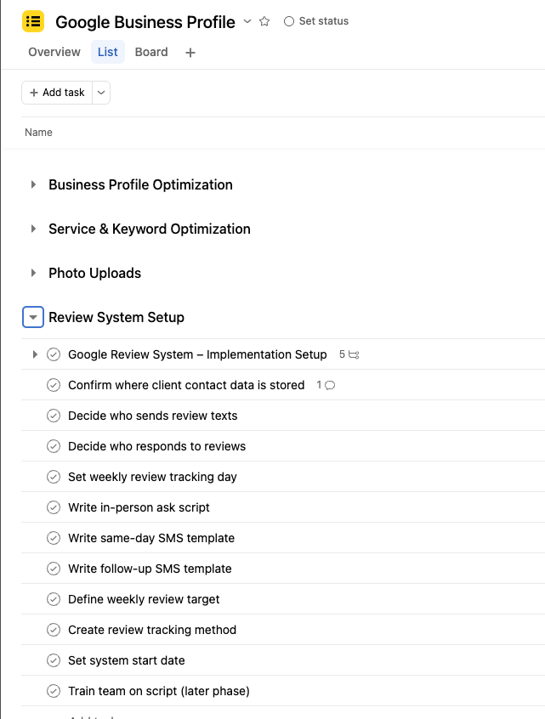Image resolution: width=545 pixels, height=719 pixels.
Task: Open task Set system start date
Action: pyautogui.click(x=126, y=660)
